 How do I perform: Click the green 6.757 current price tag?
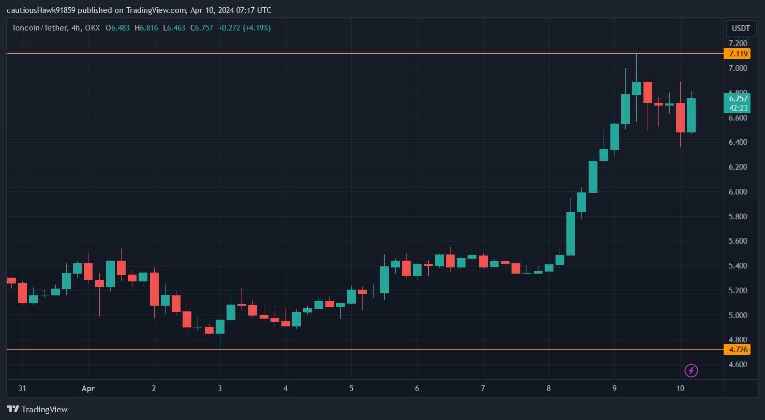pos(737,99)
